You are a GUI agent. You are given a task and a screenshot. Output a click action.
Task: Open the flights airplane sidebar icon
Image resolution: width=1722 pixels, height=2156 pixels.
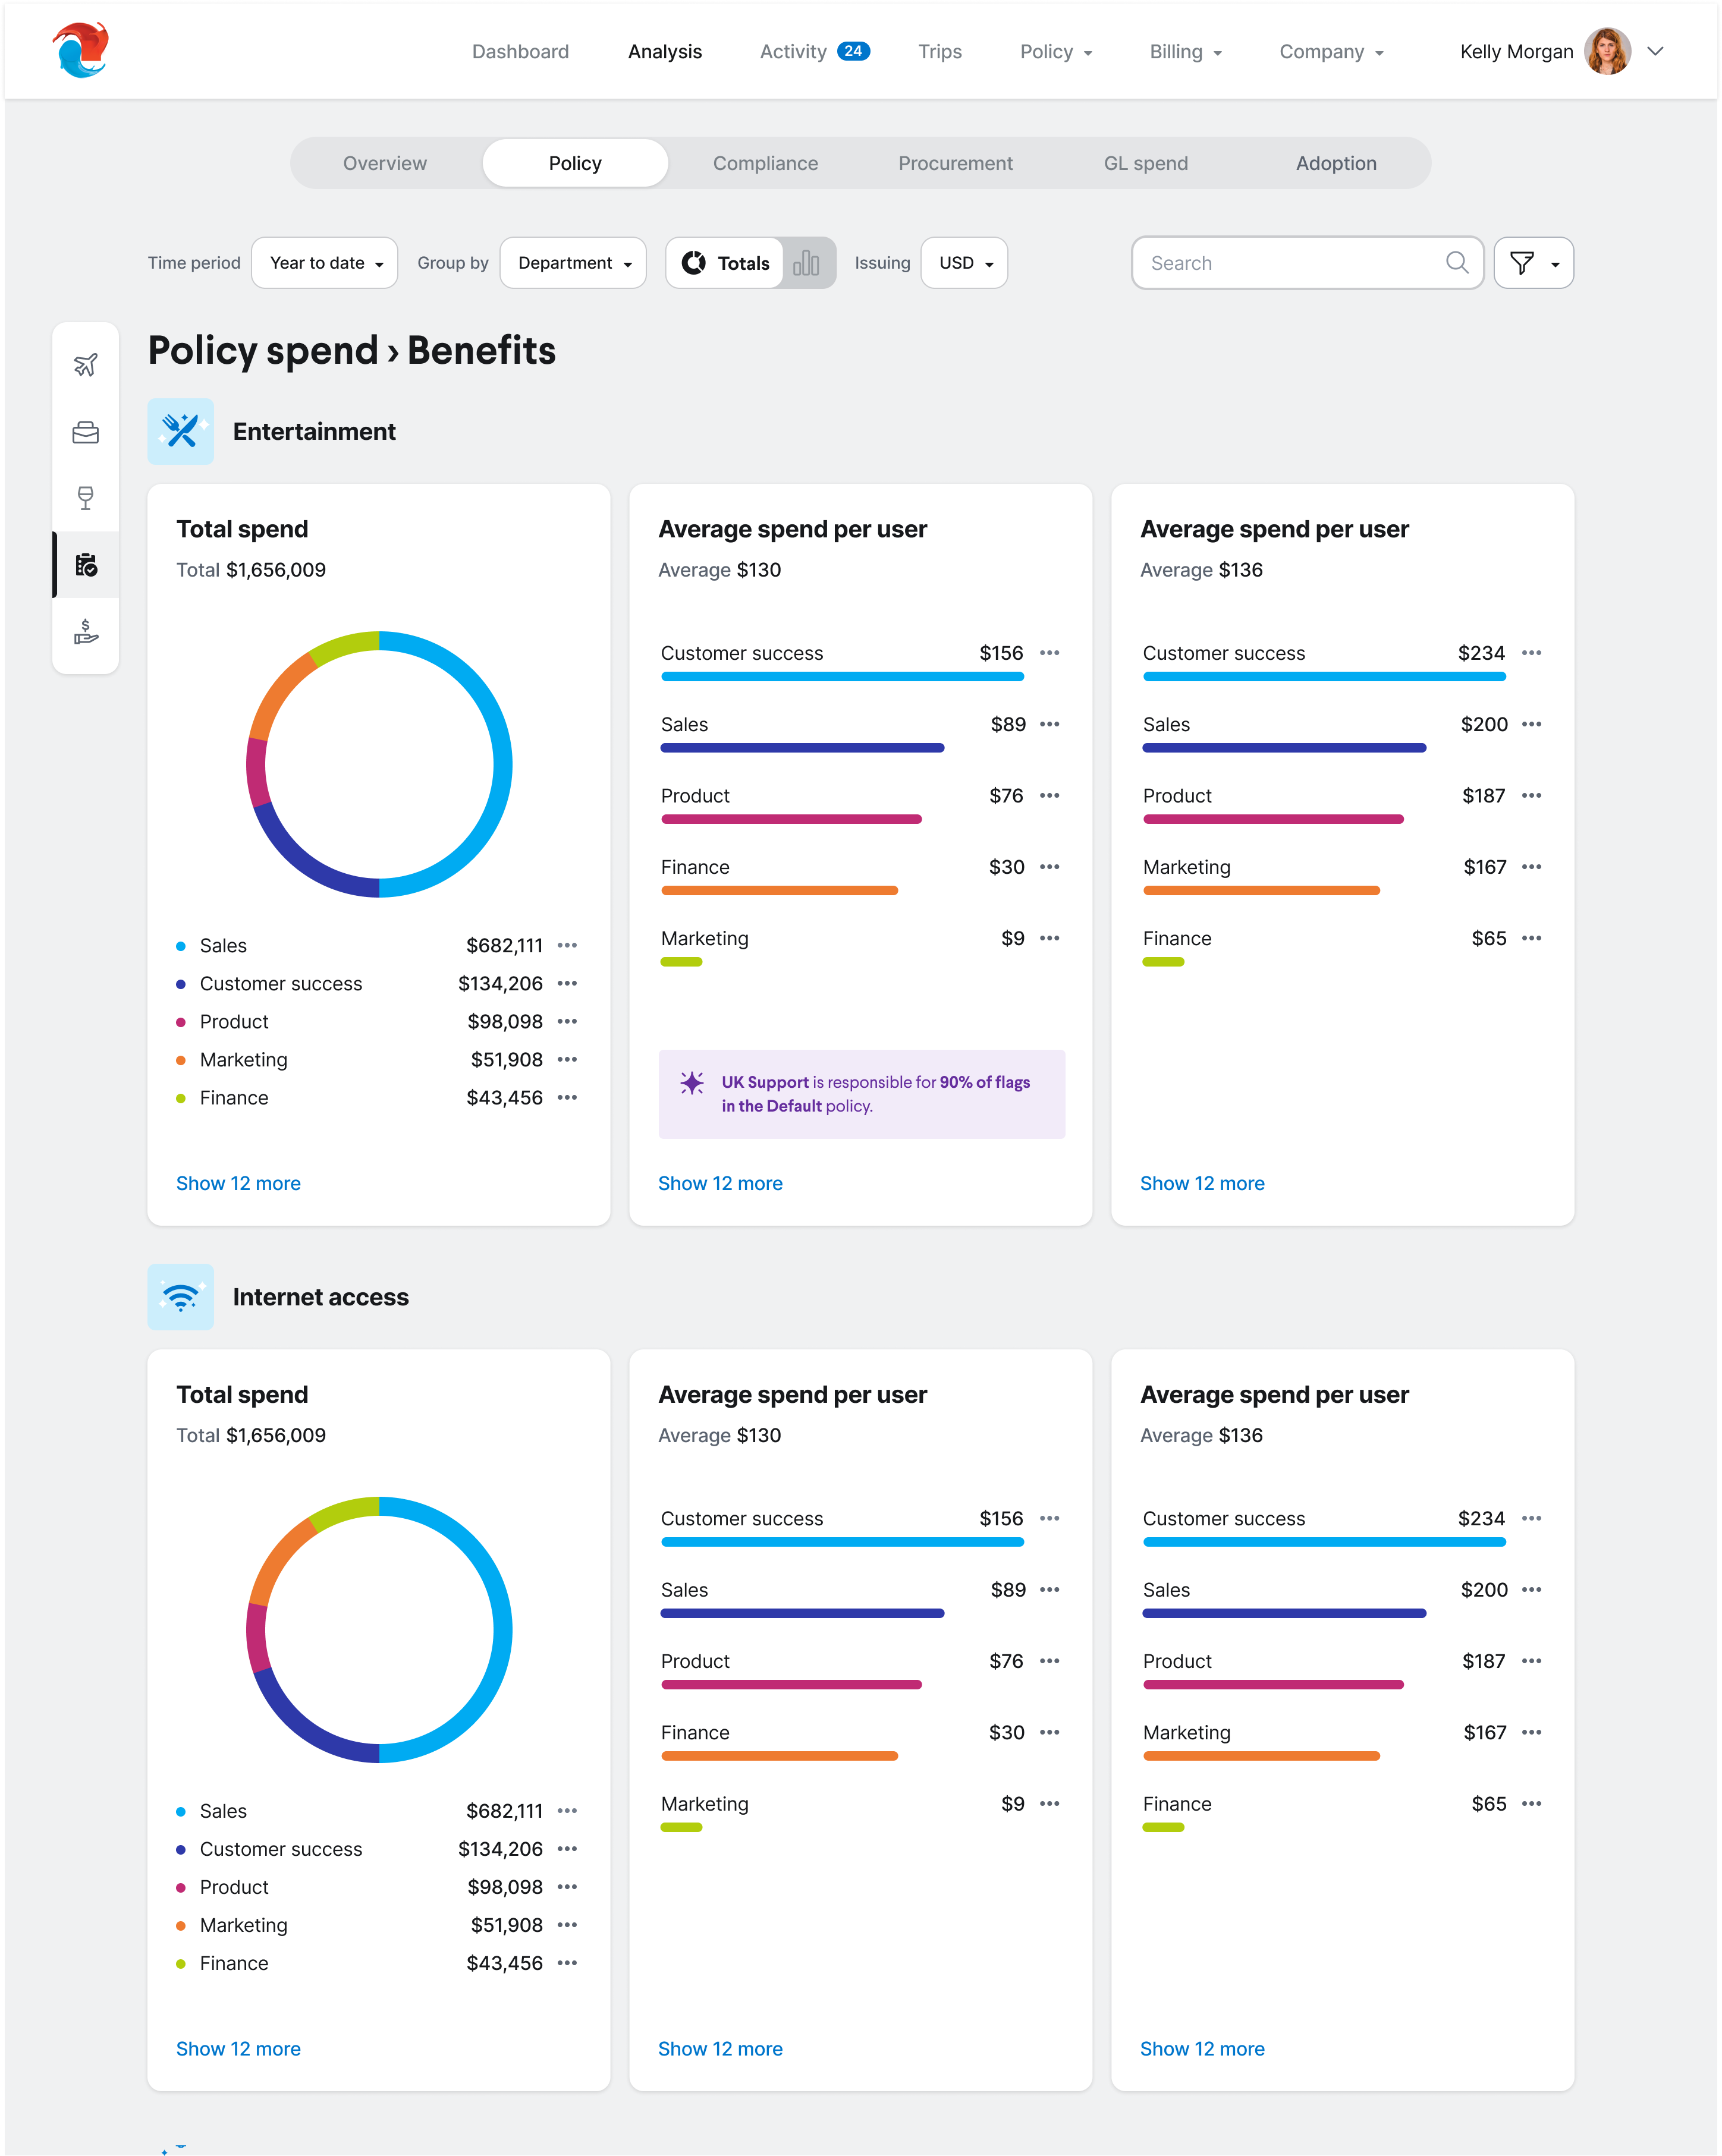click(x=86, y=365)
